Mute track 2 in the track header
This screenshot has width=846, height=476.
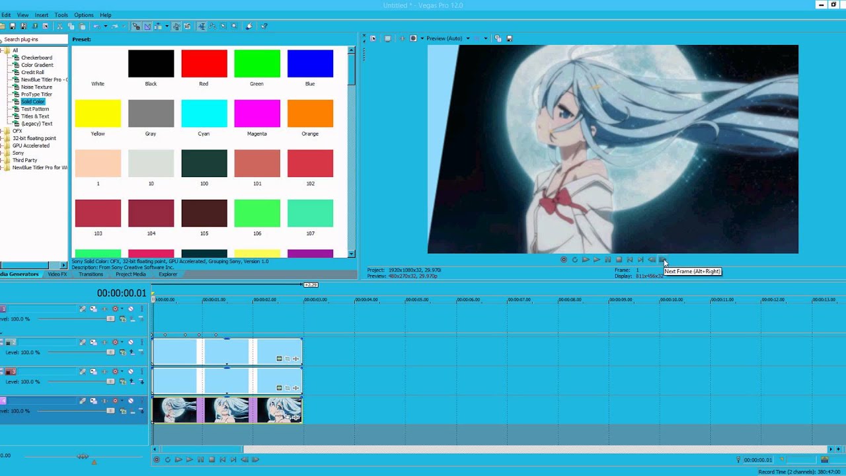(131, 342)
